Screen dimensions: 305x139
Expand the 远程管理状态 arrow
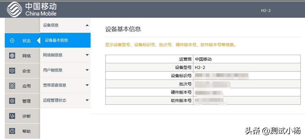coord(87,100)
